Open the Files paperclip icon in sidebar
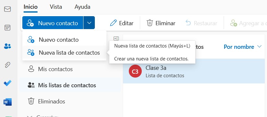 coord(7,65)
